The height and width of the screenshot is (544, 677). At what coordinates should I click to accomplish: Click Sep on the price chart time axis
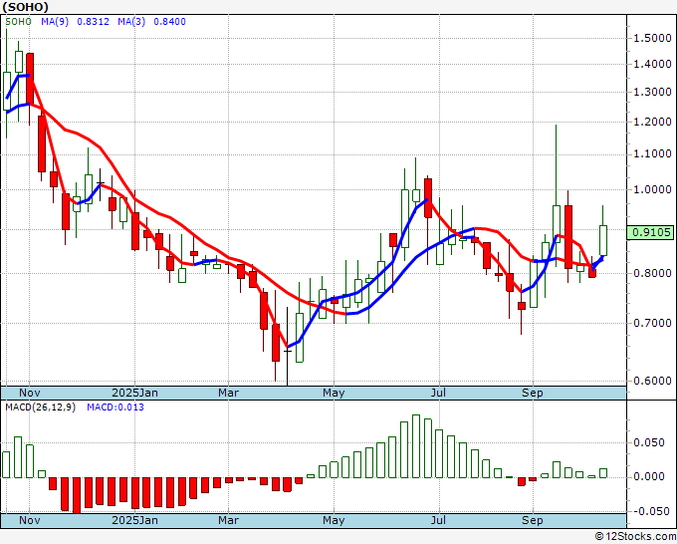(x=533, y=393)
